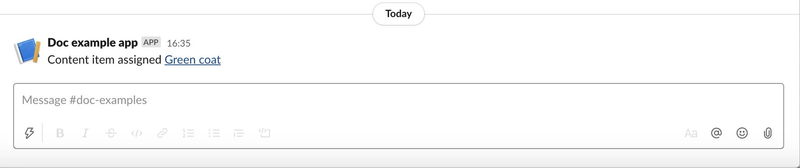Open the Today date dropdown
The image size is (800, 168).
[398, 14]
